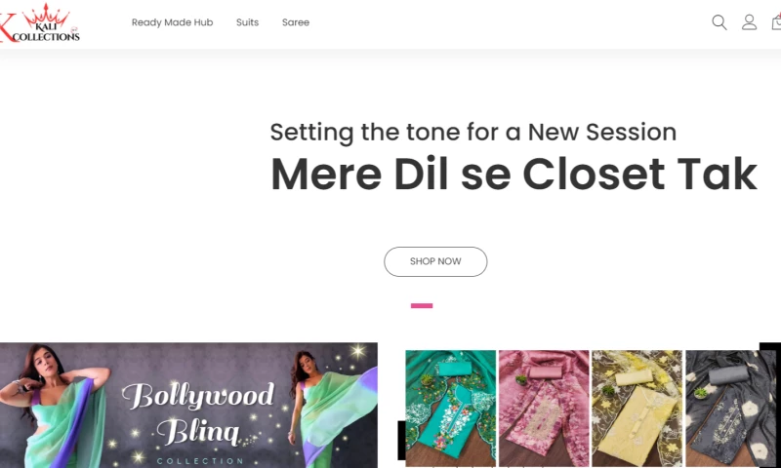Select the pink slide indicator bar

(x=422, y=306)
